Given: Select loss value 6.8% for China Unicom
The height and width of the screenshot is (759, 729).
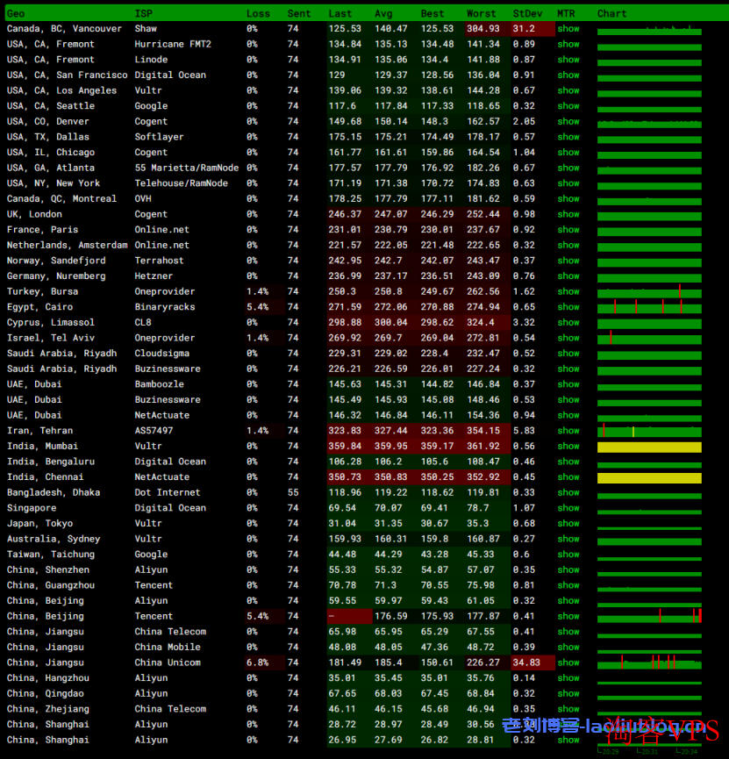Looking at the screenshot, I should coord(258,662).
